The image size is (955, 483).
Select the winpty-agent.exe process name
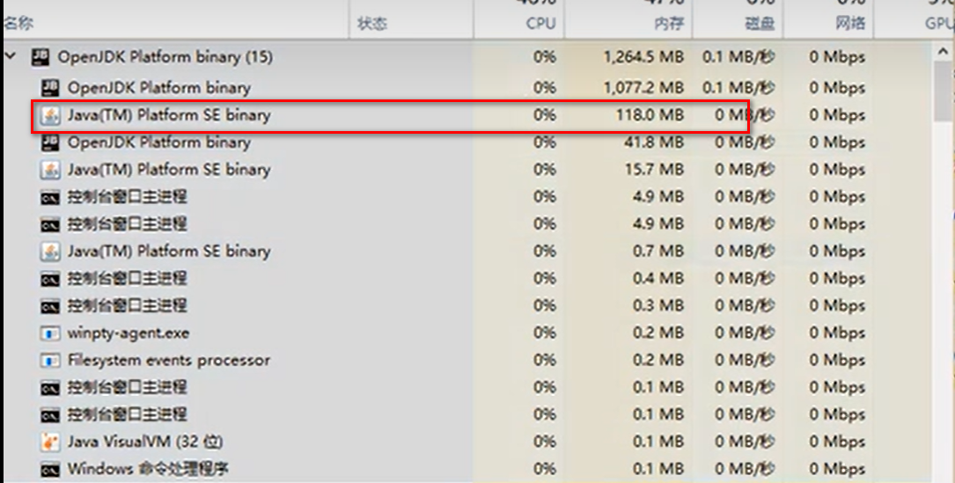point(129,333)
